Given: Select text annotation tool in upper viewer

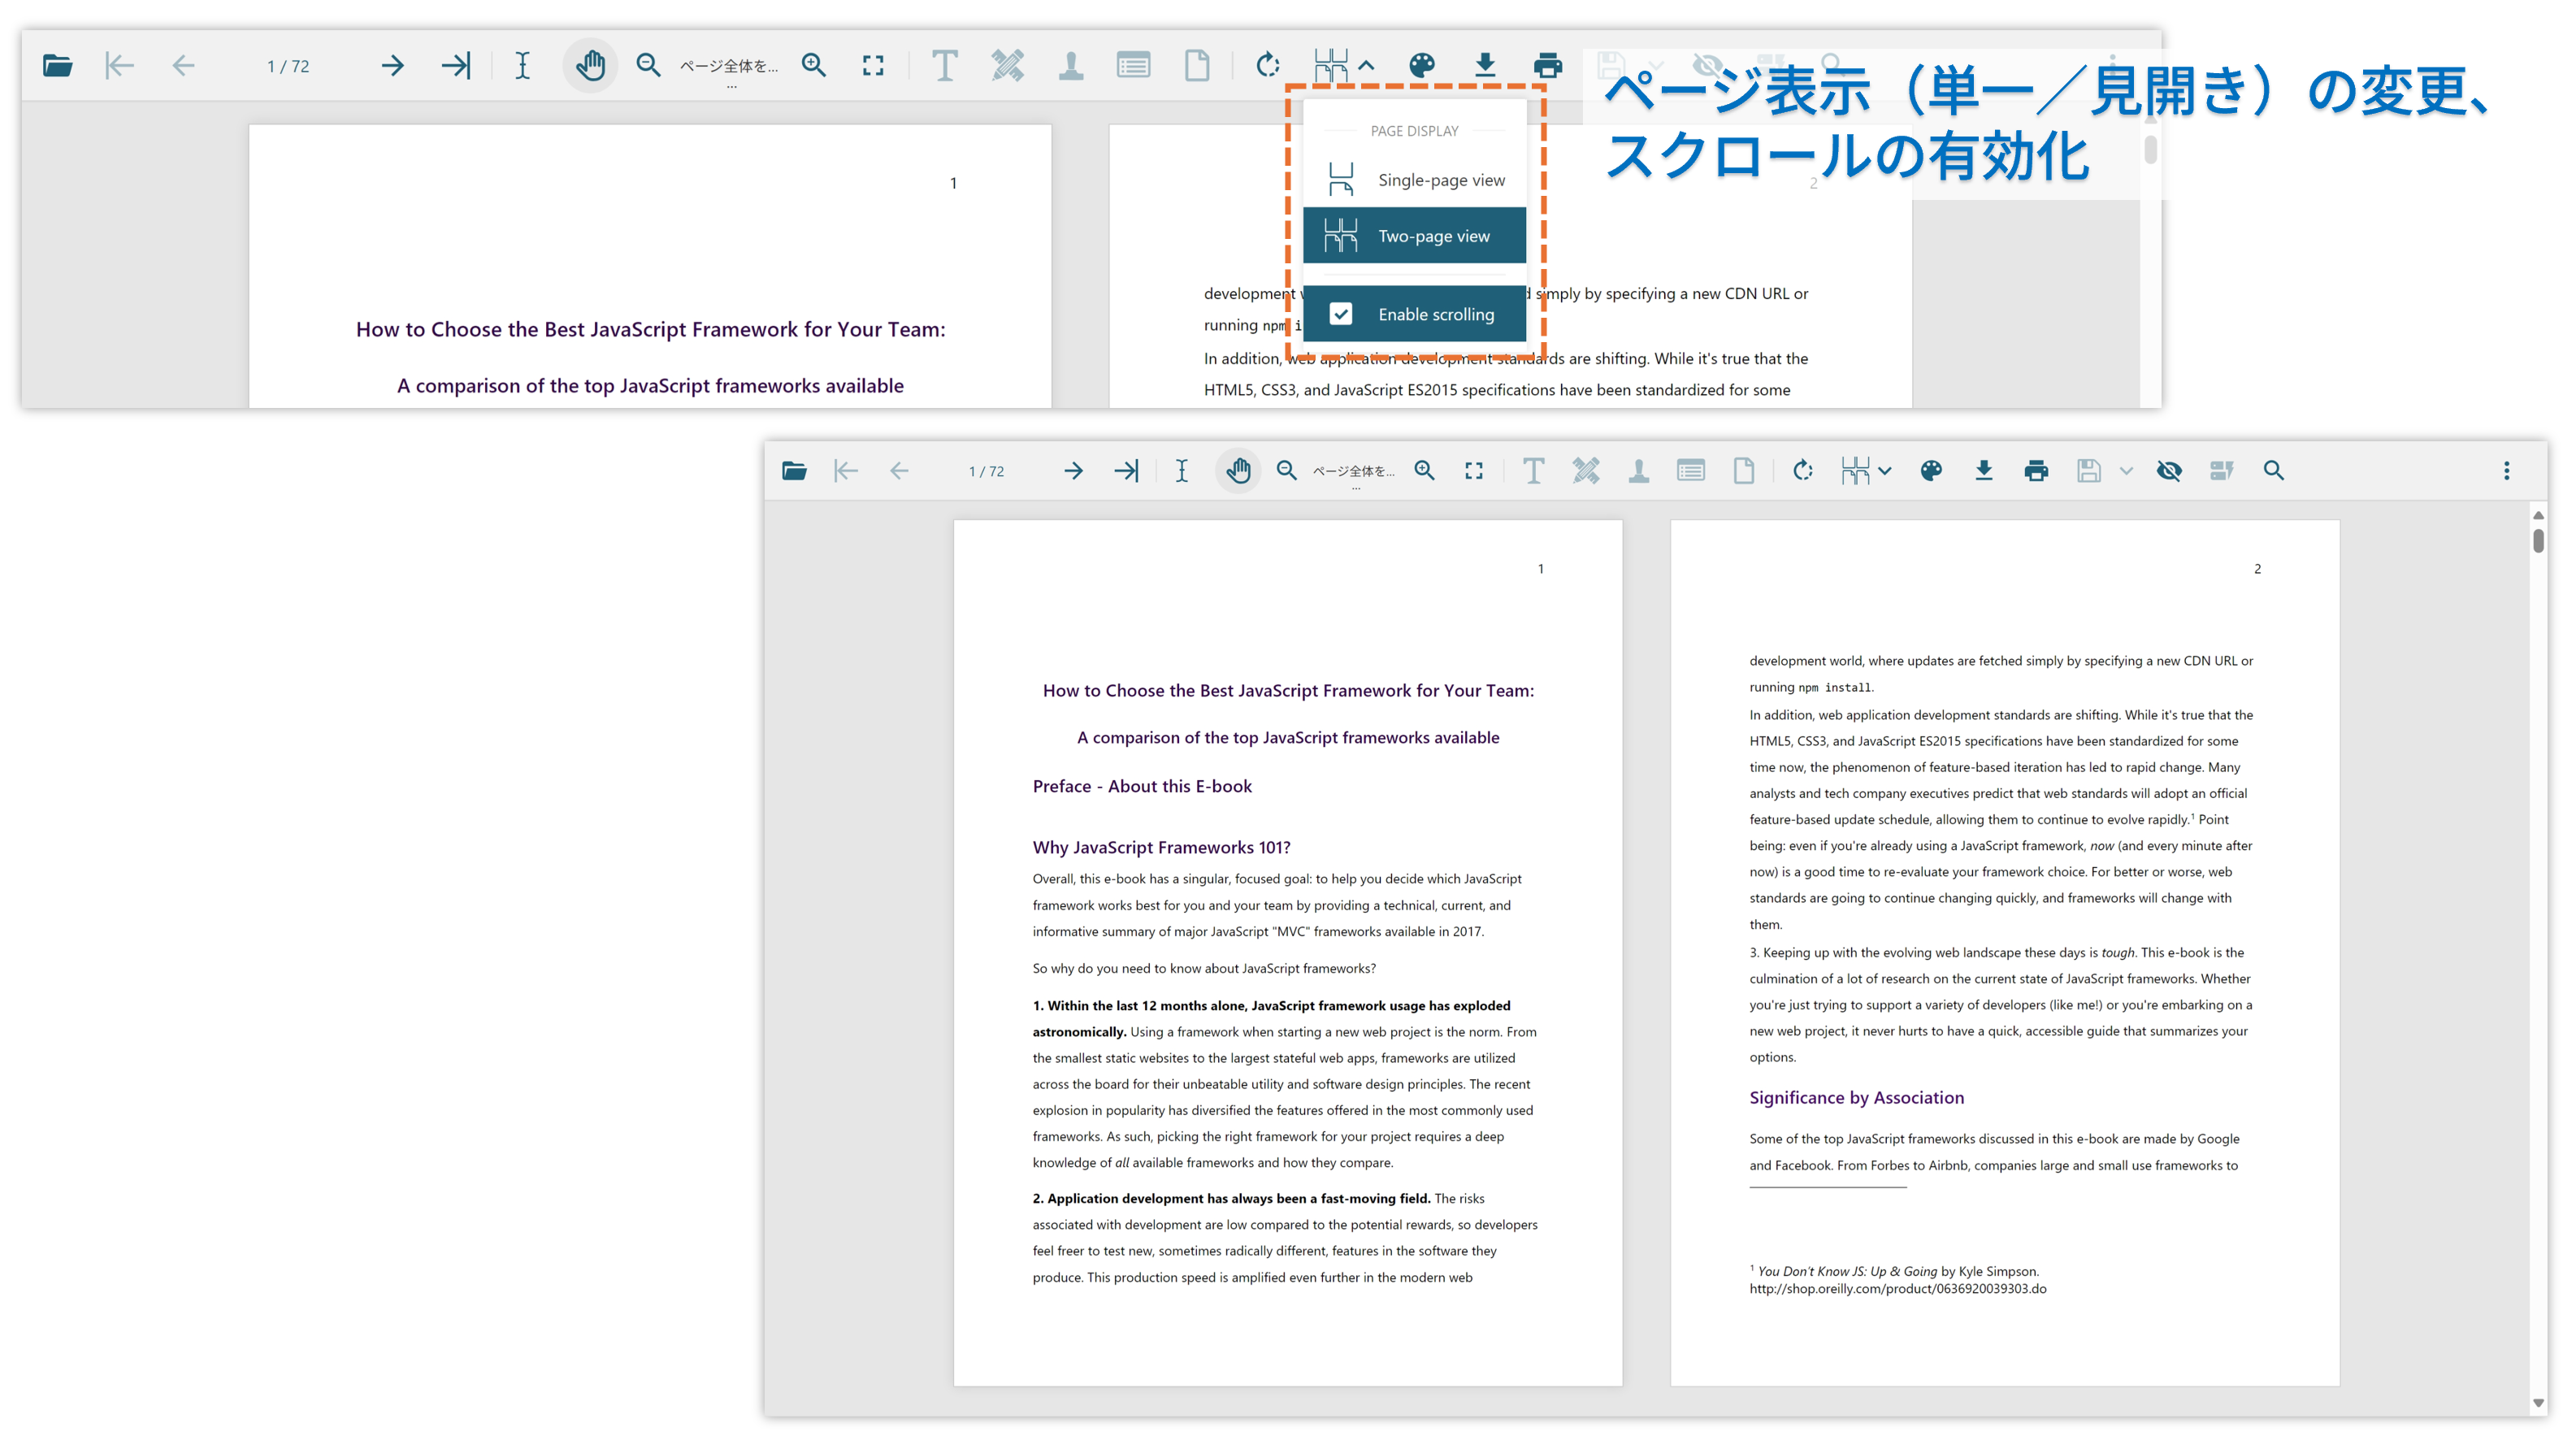Looking at the screenshot, I should [x=944, y=66].
